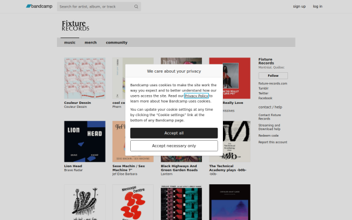352x220 pixels.
Task: Switch to the community tab
Action: pyautogui.click(x=117, y=42)
